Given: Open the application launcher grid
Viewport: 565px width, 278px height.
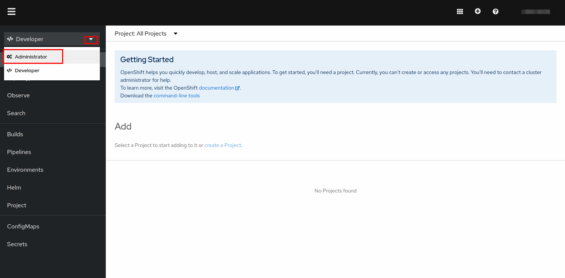Looking at the screenshot, I should (460, 11).
